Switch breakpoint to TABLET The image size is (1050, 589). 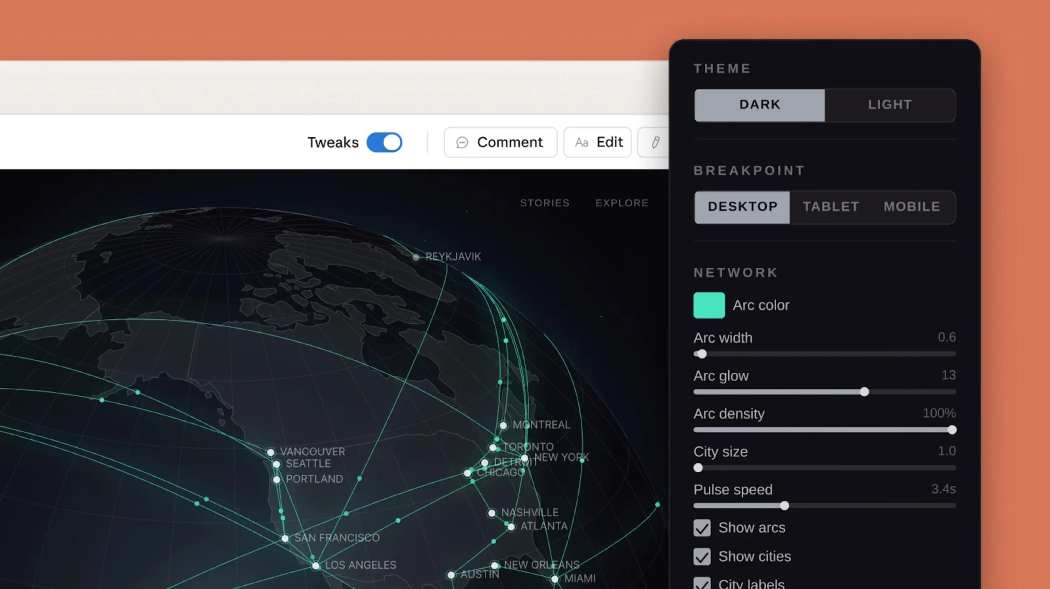pos(831,207)
